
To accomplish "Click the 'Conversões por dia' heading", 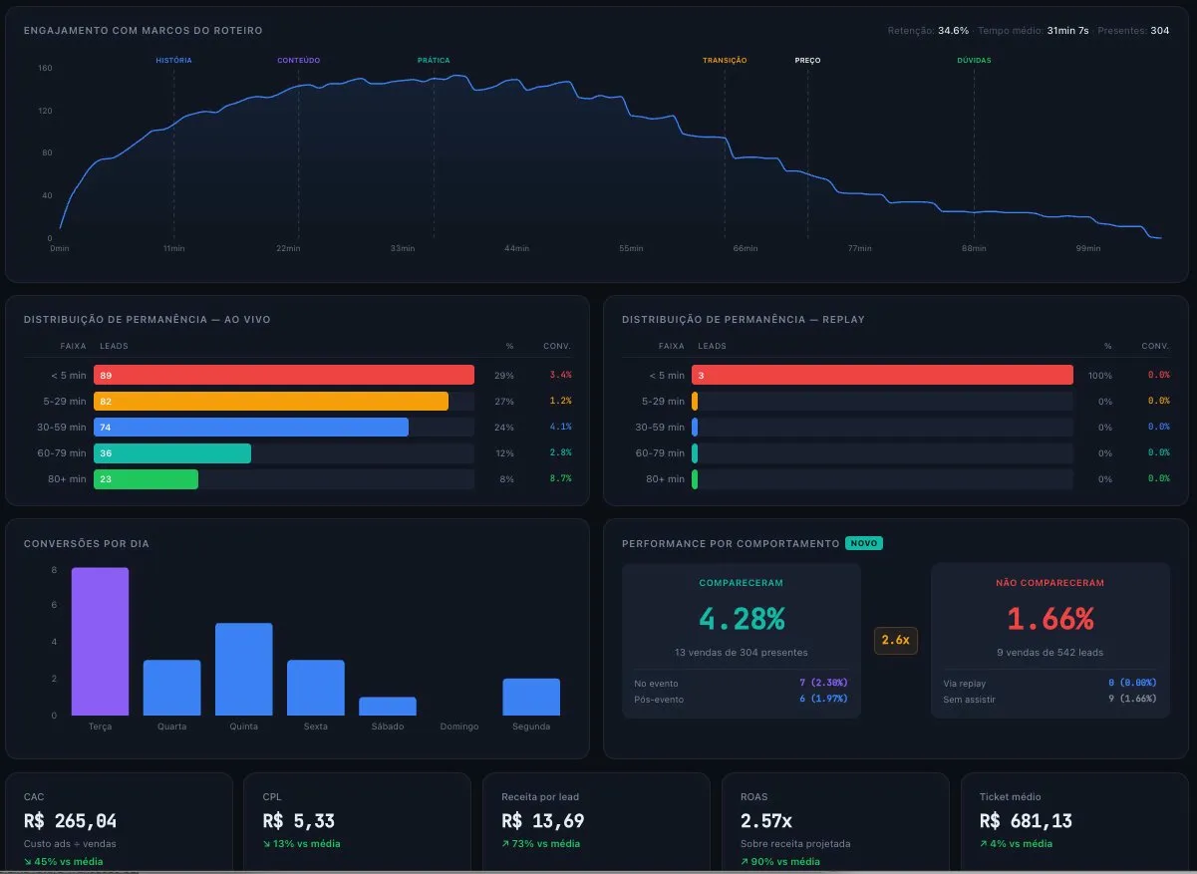I will click(x=87, y=544).
